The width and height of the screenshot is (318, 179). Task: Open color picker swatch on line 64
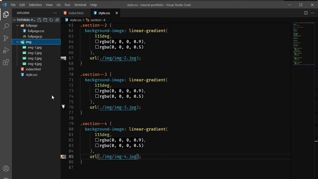[97, 42]
